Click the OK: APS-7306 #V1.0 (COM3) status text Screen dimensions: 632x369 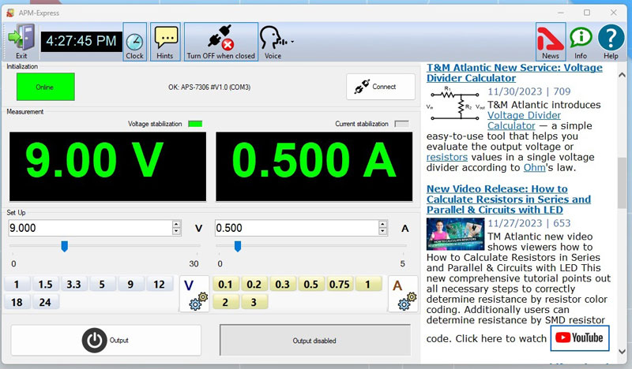coord(209,87)
